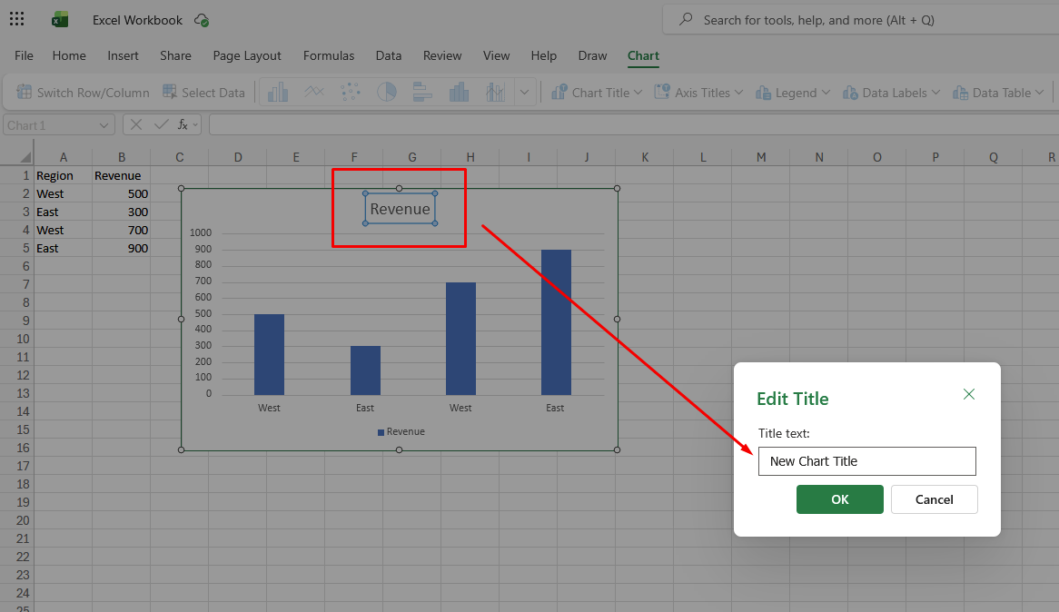This screenshot has height=612, width=1059.
Task: Click into the formula bar field
Action: 634,125
